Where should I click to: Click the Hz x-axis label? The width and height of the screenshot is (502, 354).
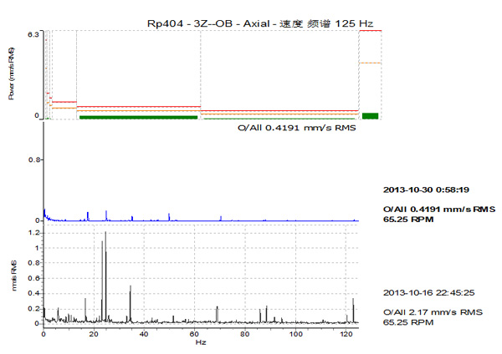pyautogui.click(x=200, y=342)
